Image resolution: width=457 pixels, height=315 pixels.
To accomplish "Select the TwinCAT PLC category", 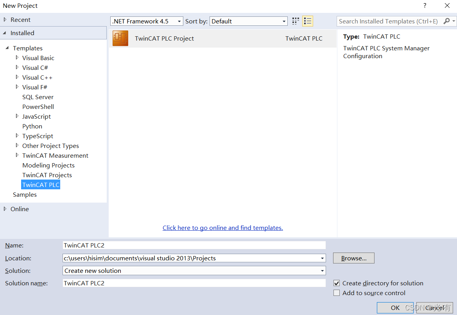I will pos(41,185).
